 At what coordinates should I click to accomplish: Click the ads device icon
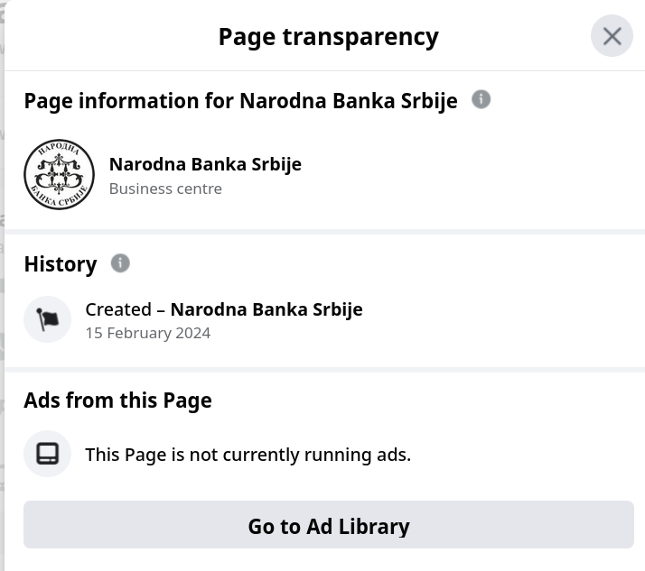pos(47,454)
